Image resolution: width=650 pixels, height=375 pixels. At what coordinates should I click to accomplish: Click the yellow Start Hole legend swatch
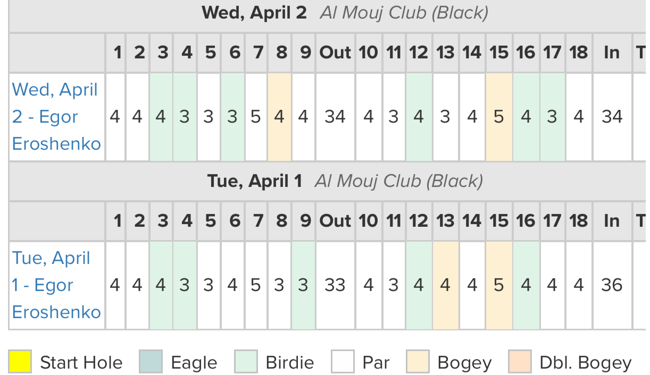(x=20, y=362)
